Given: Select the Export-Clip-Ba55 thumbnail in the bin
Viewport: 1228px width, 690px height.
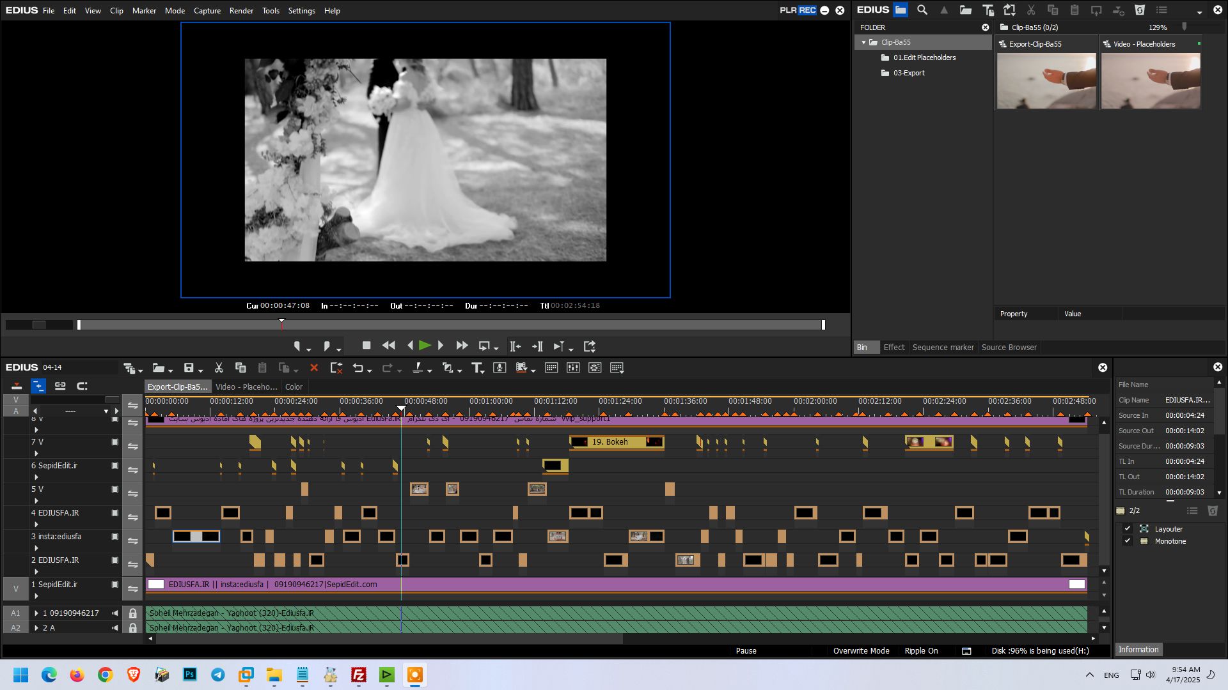Looking at the screenshot, I should point(1046,80).
